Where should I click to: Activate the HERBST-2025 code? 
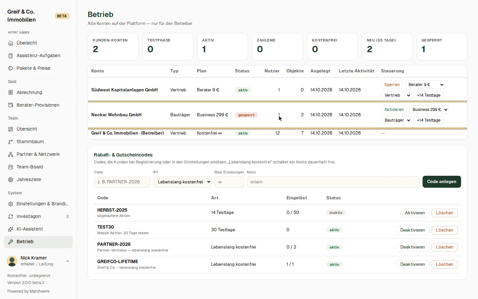(415, 213)
